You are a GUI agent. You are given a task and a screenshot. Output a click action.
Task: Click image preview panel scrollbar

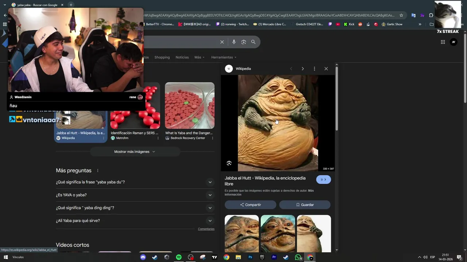(336, 98)
